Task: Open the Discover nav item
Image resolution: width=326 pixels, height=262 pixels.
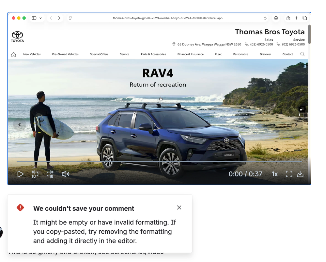Action: tap(265, 54)
